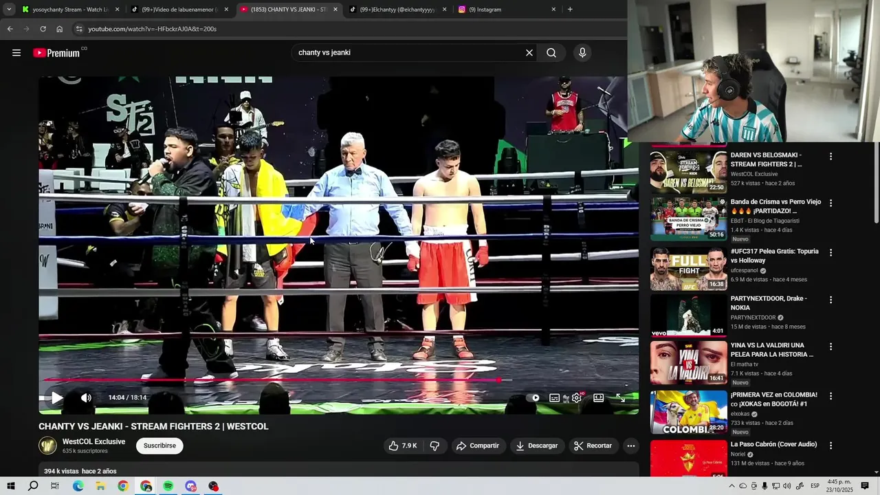Go to the browser home page

pos(59,29)
